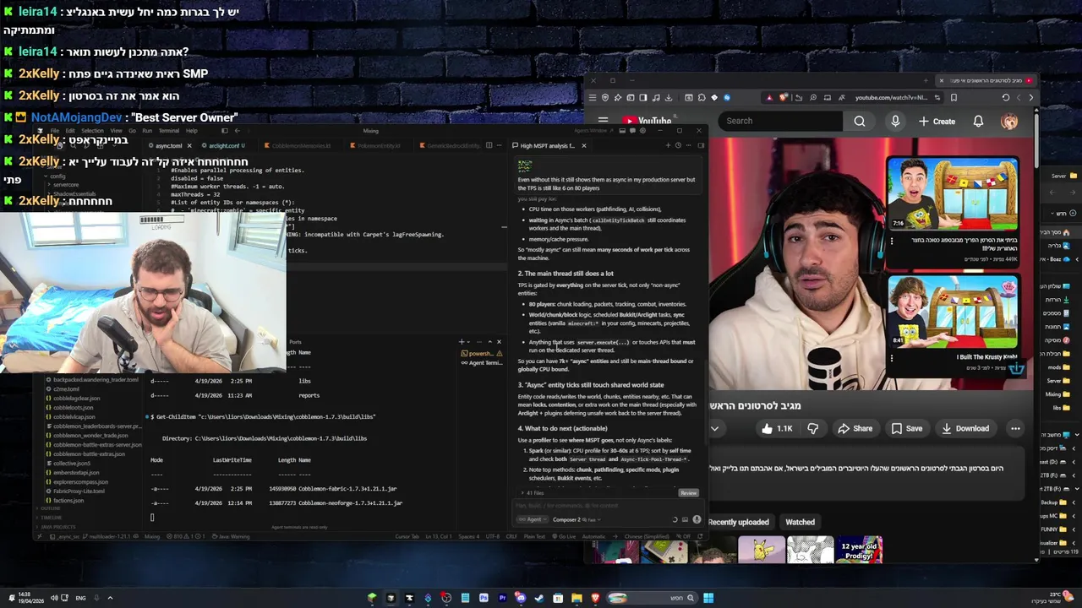Open the Composer 2 model dropdown
This screenshot has width=1082, height=608.
tap(576, 519)
